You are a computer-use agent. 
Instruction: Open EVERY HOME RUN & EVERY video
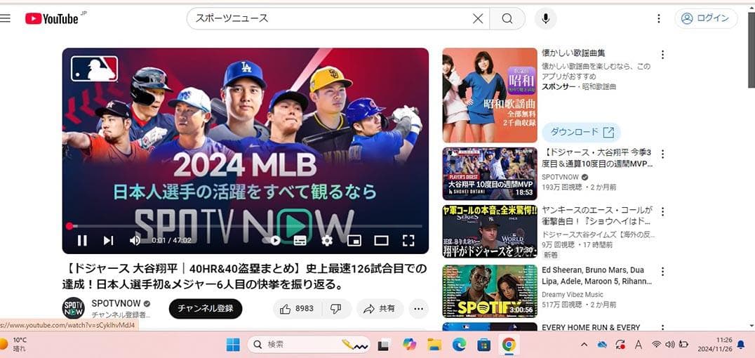pyautogui.click(x=591, y=327)
